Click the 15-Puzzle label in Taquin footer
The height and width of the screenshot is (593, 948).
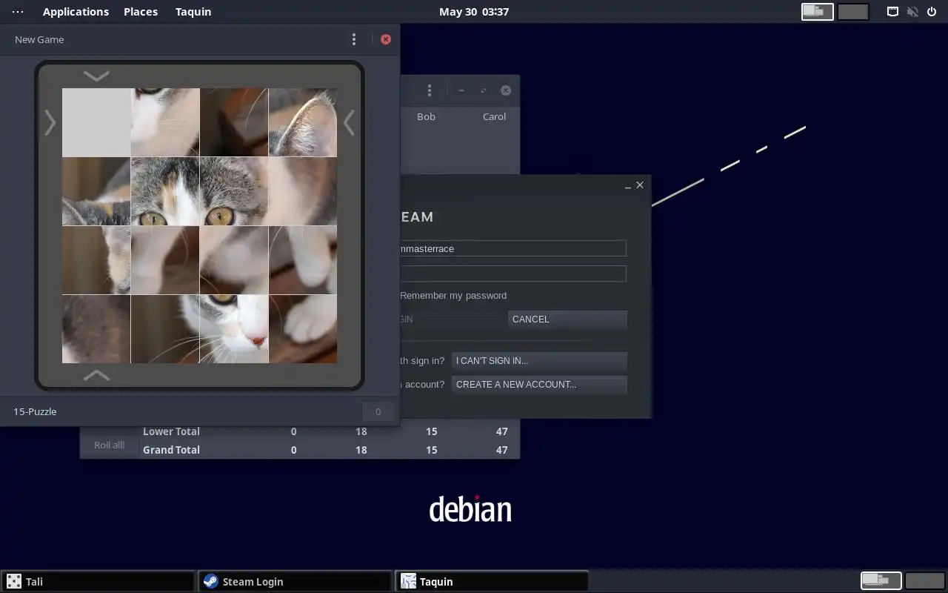point(35,411)
